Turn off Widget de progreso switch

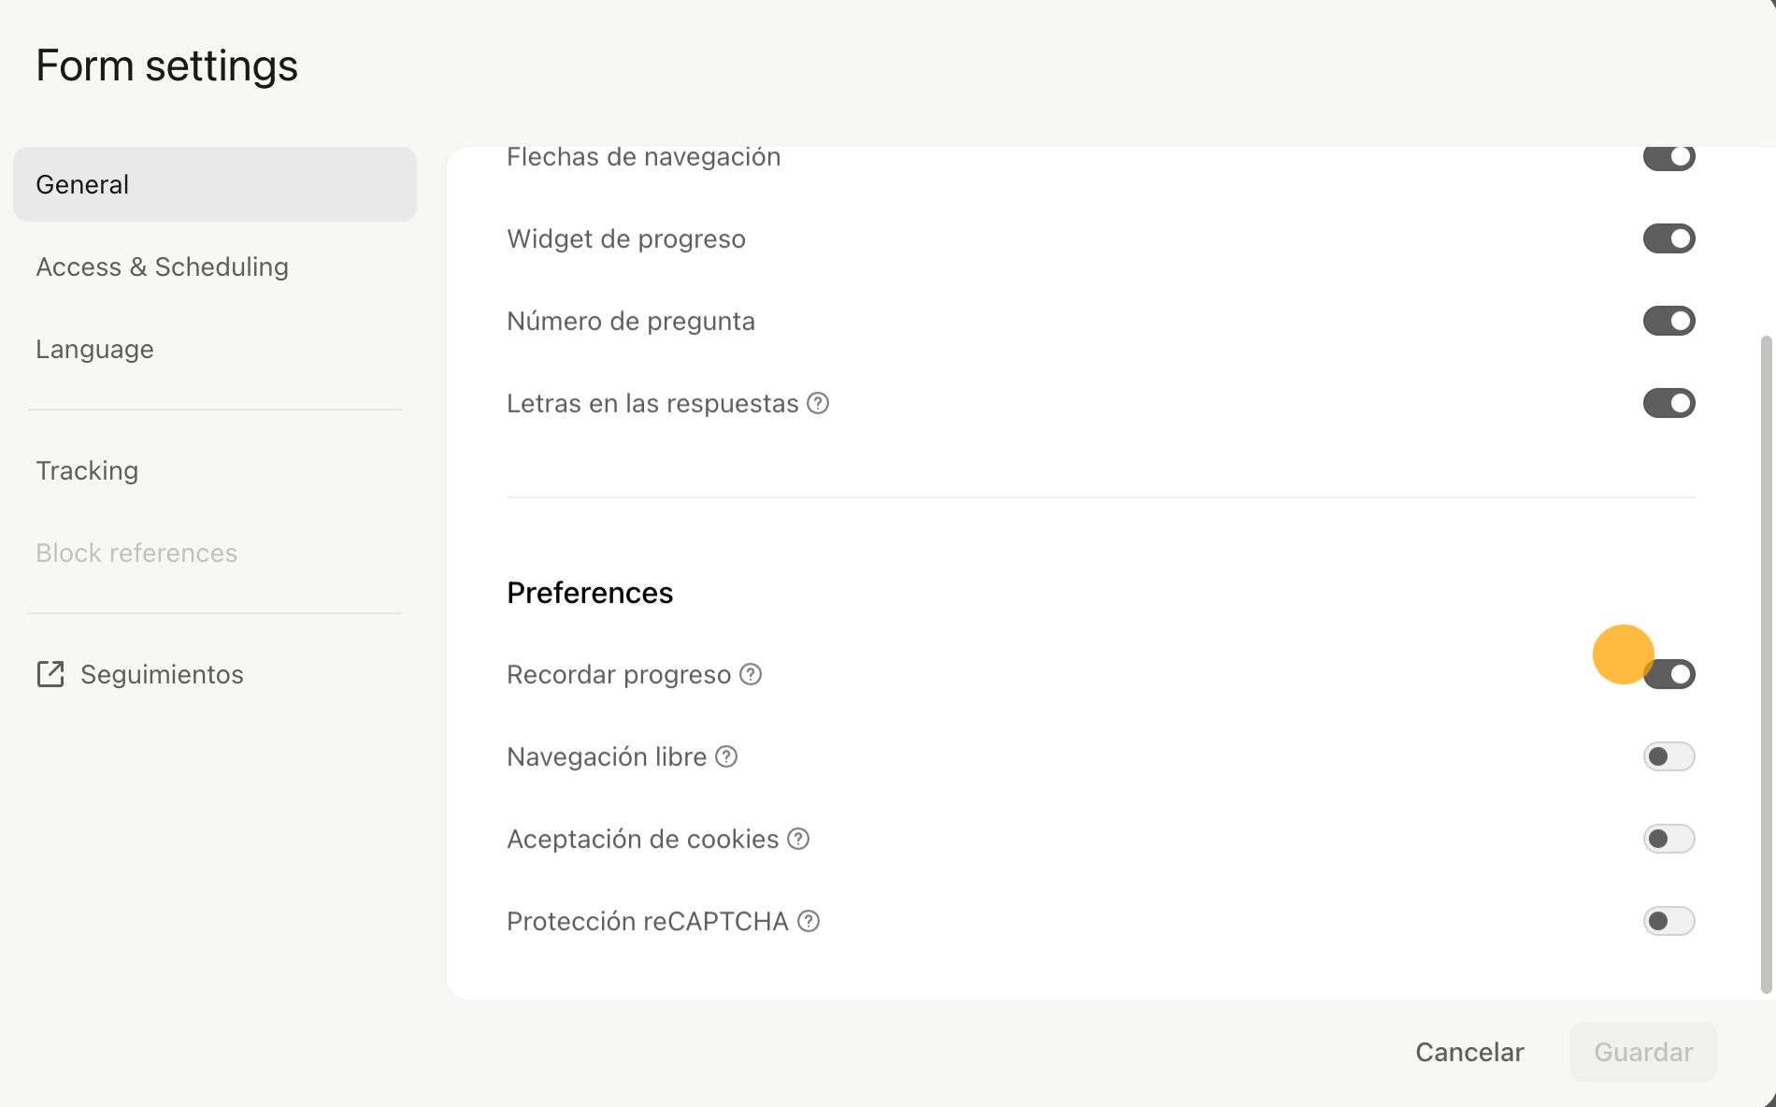[x=1669, y=238]
